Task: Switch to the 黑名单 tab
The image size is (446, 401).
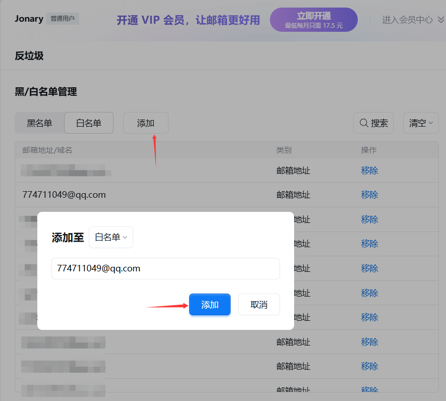Action: (x=39, y=123)
